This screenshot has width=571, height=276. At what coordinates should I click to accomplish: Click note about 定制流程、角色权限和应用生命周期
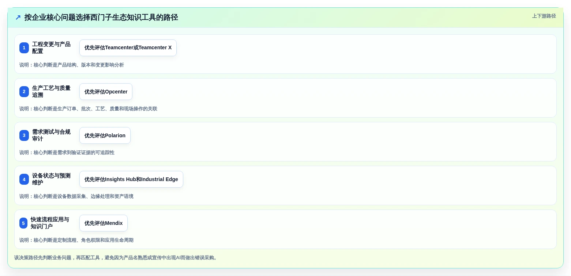pyautogui.click(x=76, y=240)
